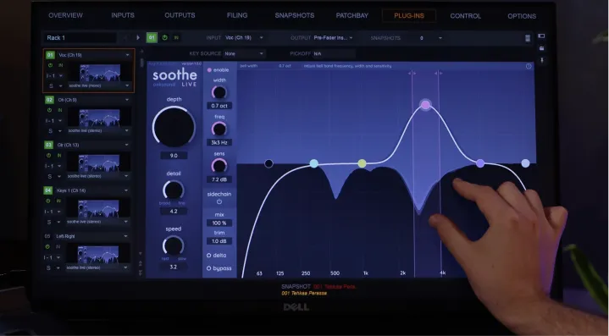Viewport: 609px width, 336px height.
Task: Switch to the PATCHBAY tab
Action: (x=352, y=15)
